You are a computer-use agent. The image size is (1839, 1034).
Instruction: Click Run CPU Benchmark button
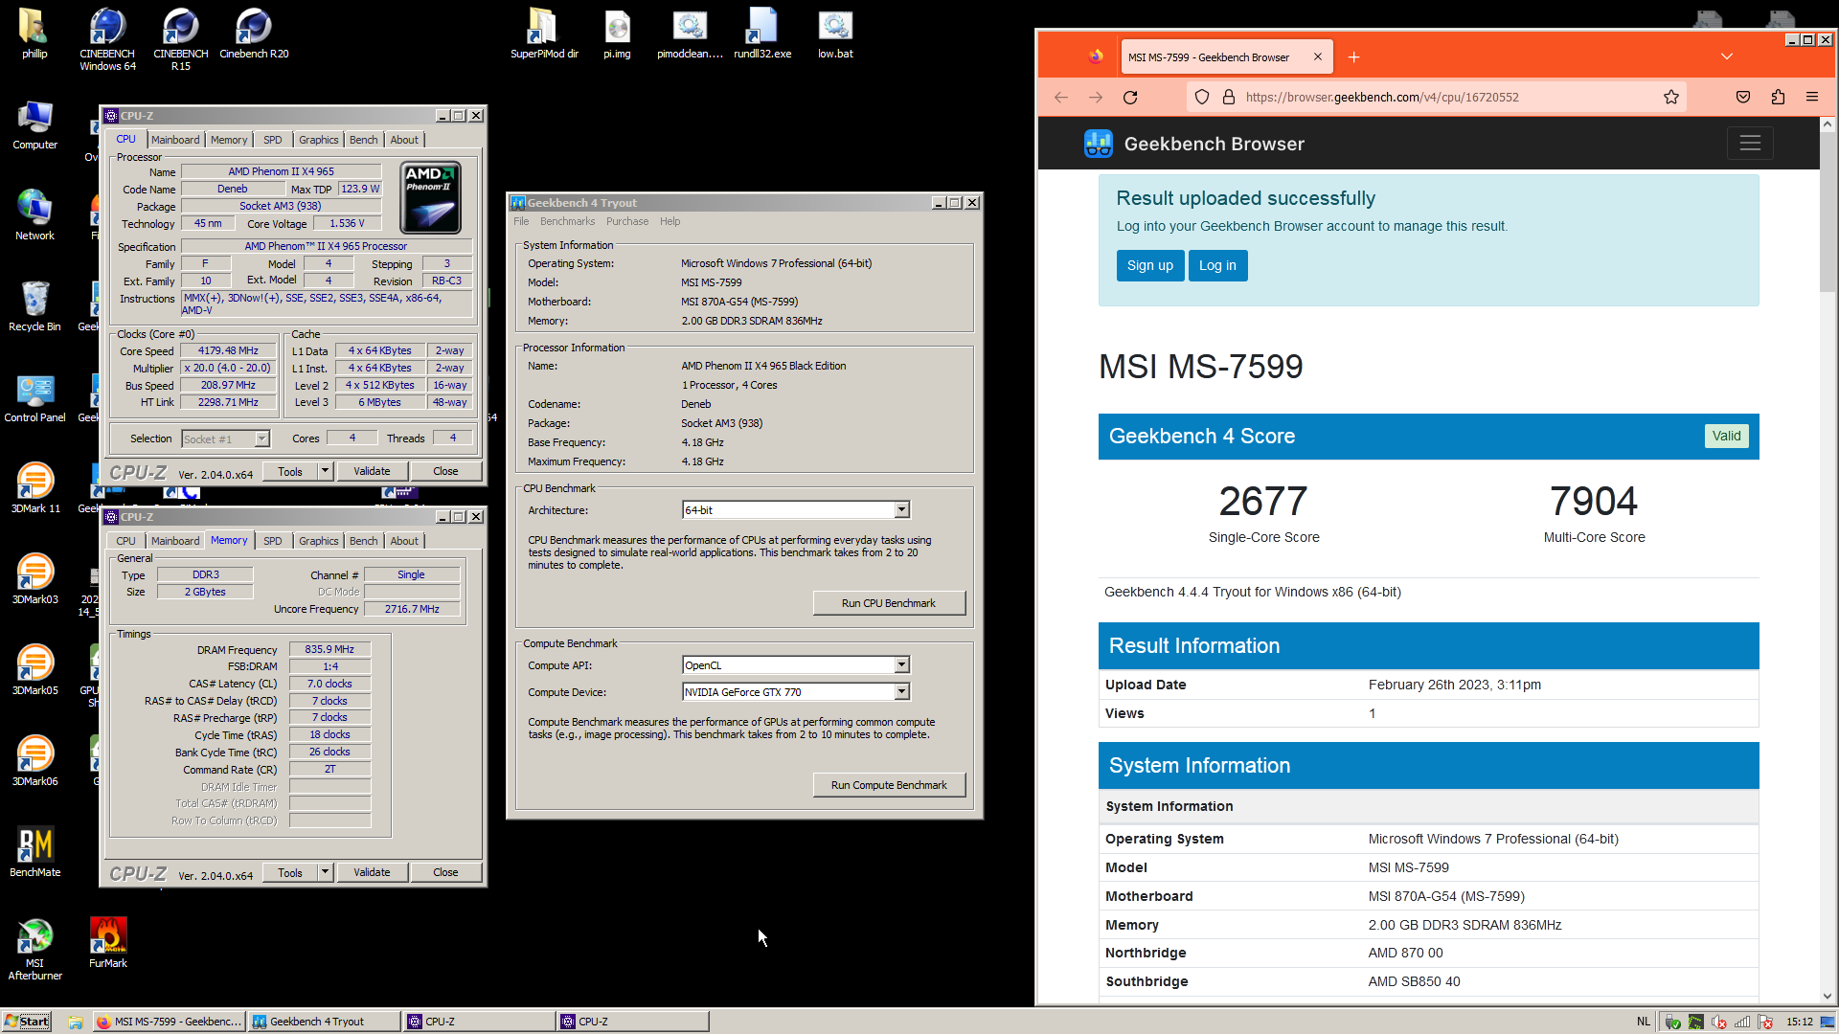click(889, 603)
